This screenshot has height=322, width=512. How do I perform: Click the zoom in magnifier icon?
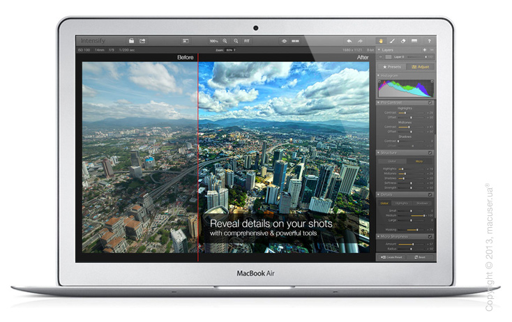click(x=225, y=41)
